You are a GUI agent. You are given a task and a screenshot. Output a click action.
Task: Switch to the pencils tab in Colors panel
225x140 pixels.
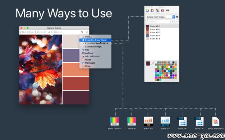167,10
